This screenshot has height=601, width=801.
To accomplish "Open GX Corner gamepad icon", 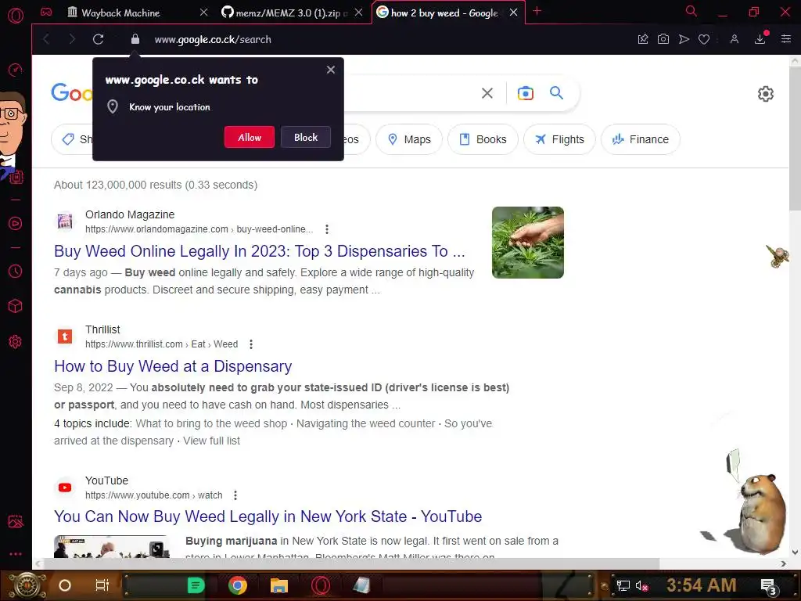I will pyautogui.click(x=46, y=13).
